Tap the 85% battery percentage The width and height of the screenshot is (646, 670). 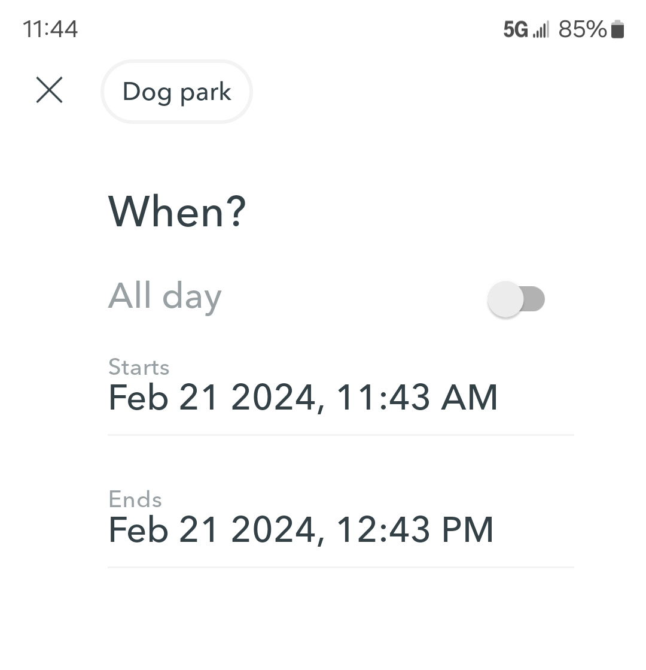tap(582, 29)
